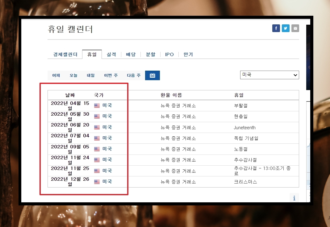Share the page via the Twitter icon
This screenshot has width=330, height=227.
(286, 28)
